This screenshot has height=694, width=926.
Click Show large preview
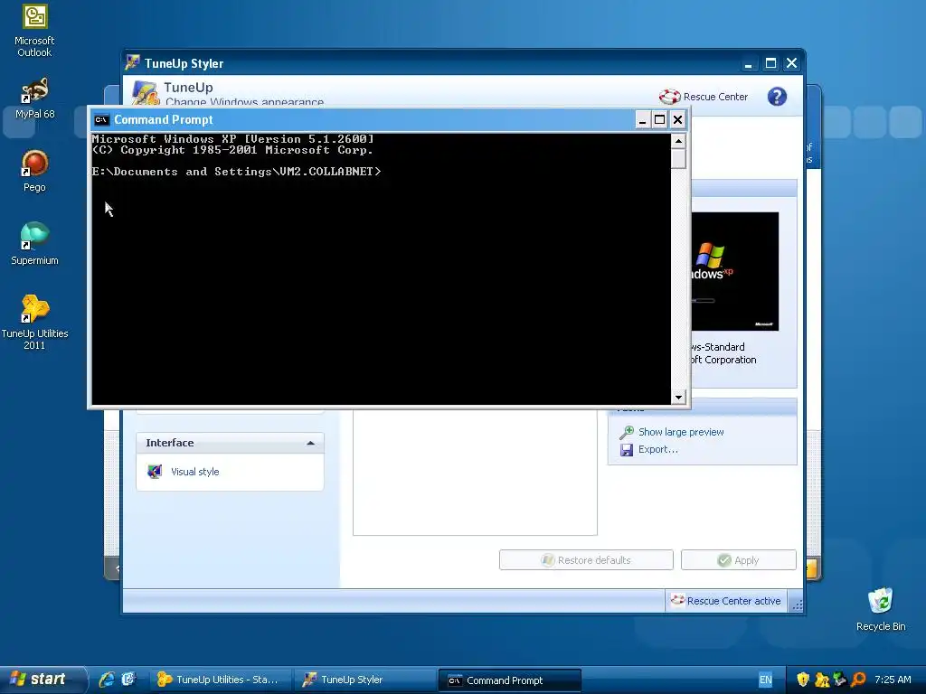pyautogui.click(x=681, y=432)
